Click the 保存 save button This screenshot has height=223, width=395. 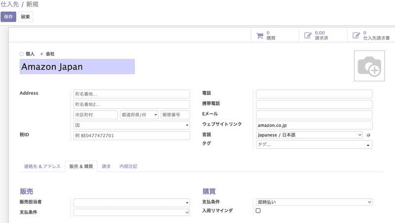point(8,17)
